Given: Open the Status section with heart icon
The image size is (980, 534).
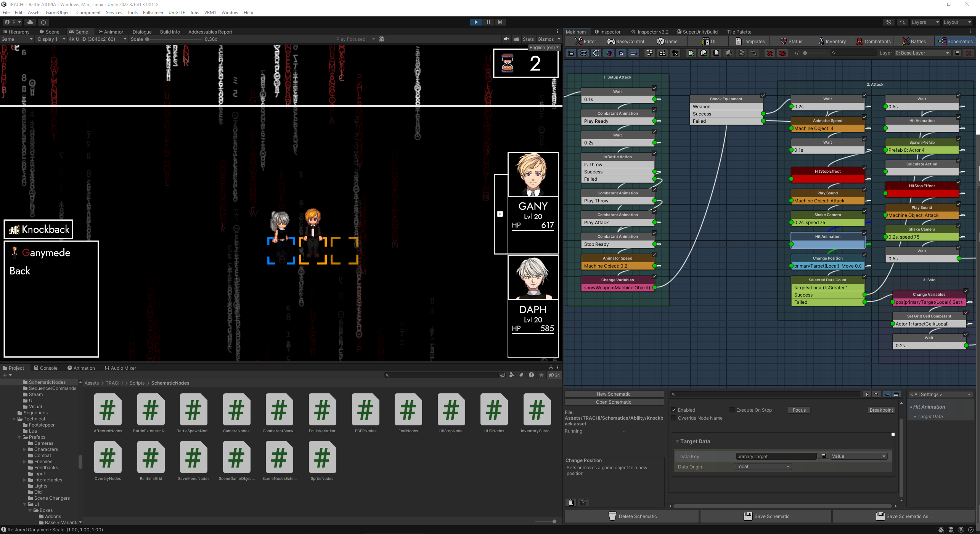Looking at the screenshot, I should coord(791,41).
